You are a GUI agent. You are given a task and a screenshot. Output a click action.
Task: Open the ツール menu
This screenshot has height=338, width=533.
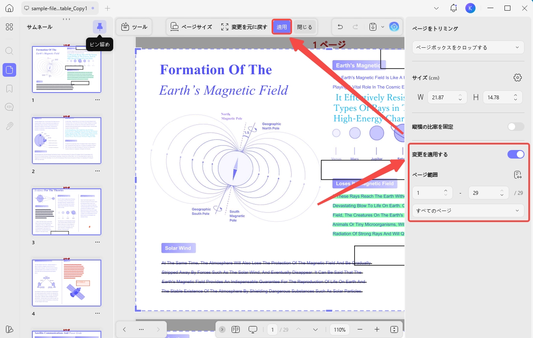pyautogui.click(x=134, y=27)
